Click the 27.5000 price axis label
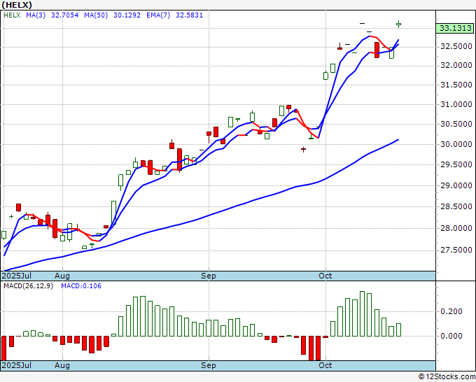 click(456, 250)
